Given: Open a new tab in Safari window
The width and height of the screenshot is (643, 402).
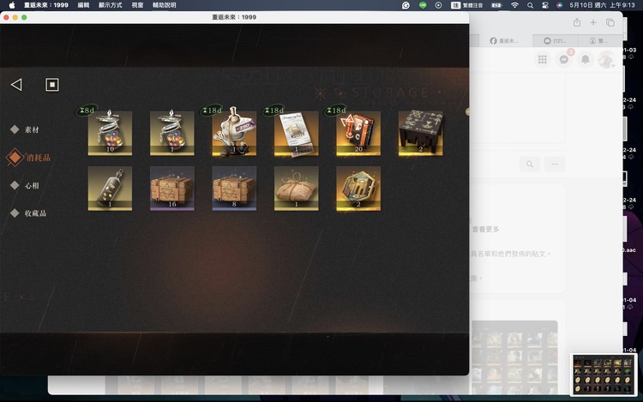Looking at the screenshot, I should coord(593,22).
